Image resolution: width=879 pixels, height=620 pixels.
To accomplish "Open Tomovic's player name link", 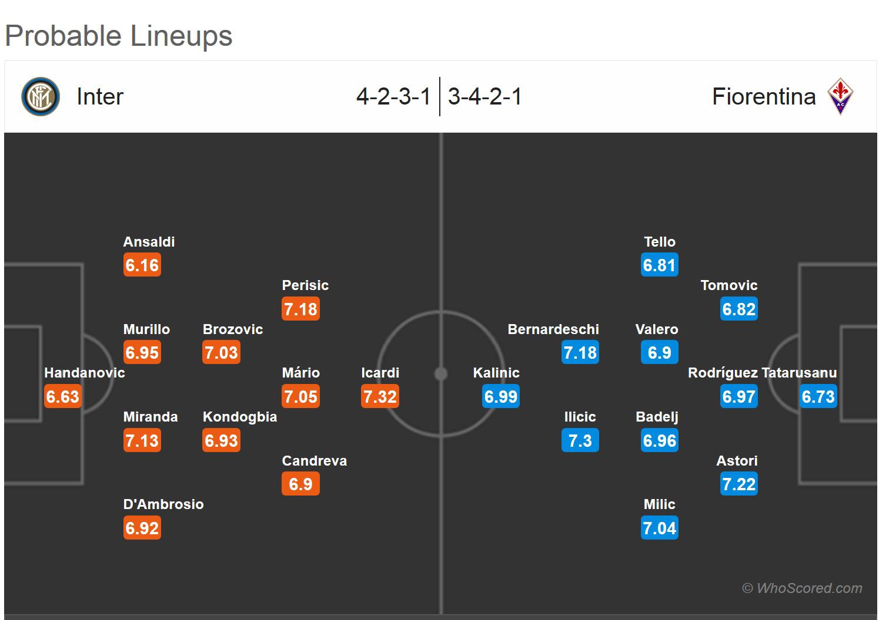I will tap(728, 285).
